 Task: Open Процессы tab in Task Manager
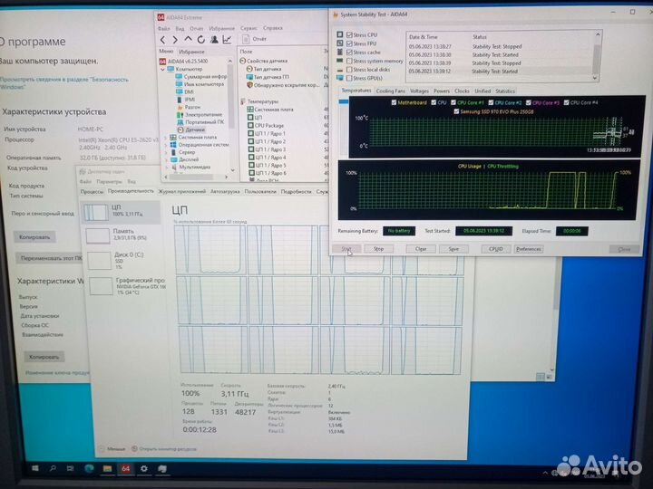click(92, 192)
